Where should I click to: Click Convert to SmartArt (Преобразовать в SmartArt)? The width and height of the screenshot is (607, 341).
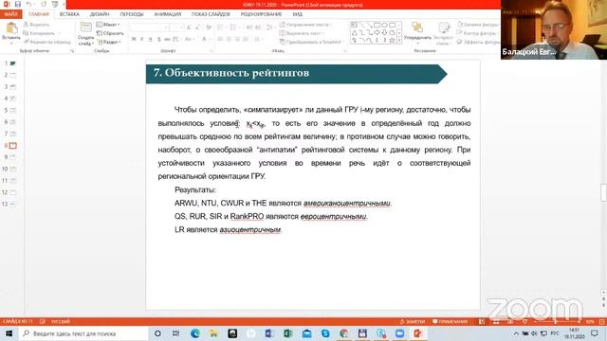[312, 42]
